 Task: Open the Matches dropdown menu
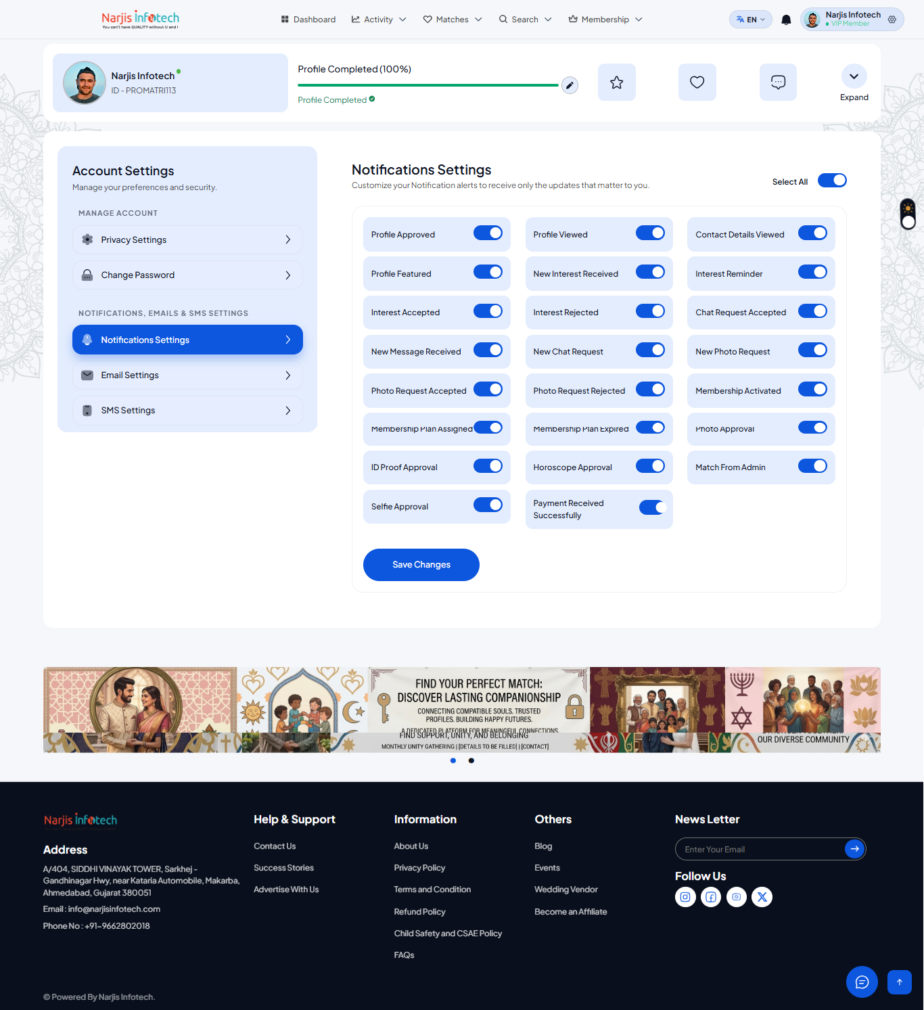coord(453,20)
